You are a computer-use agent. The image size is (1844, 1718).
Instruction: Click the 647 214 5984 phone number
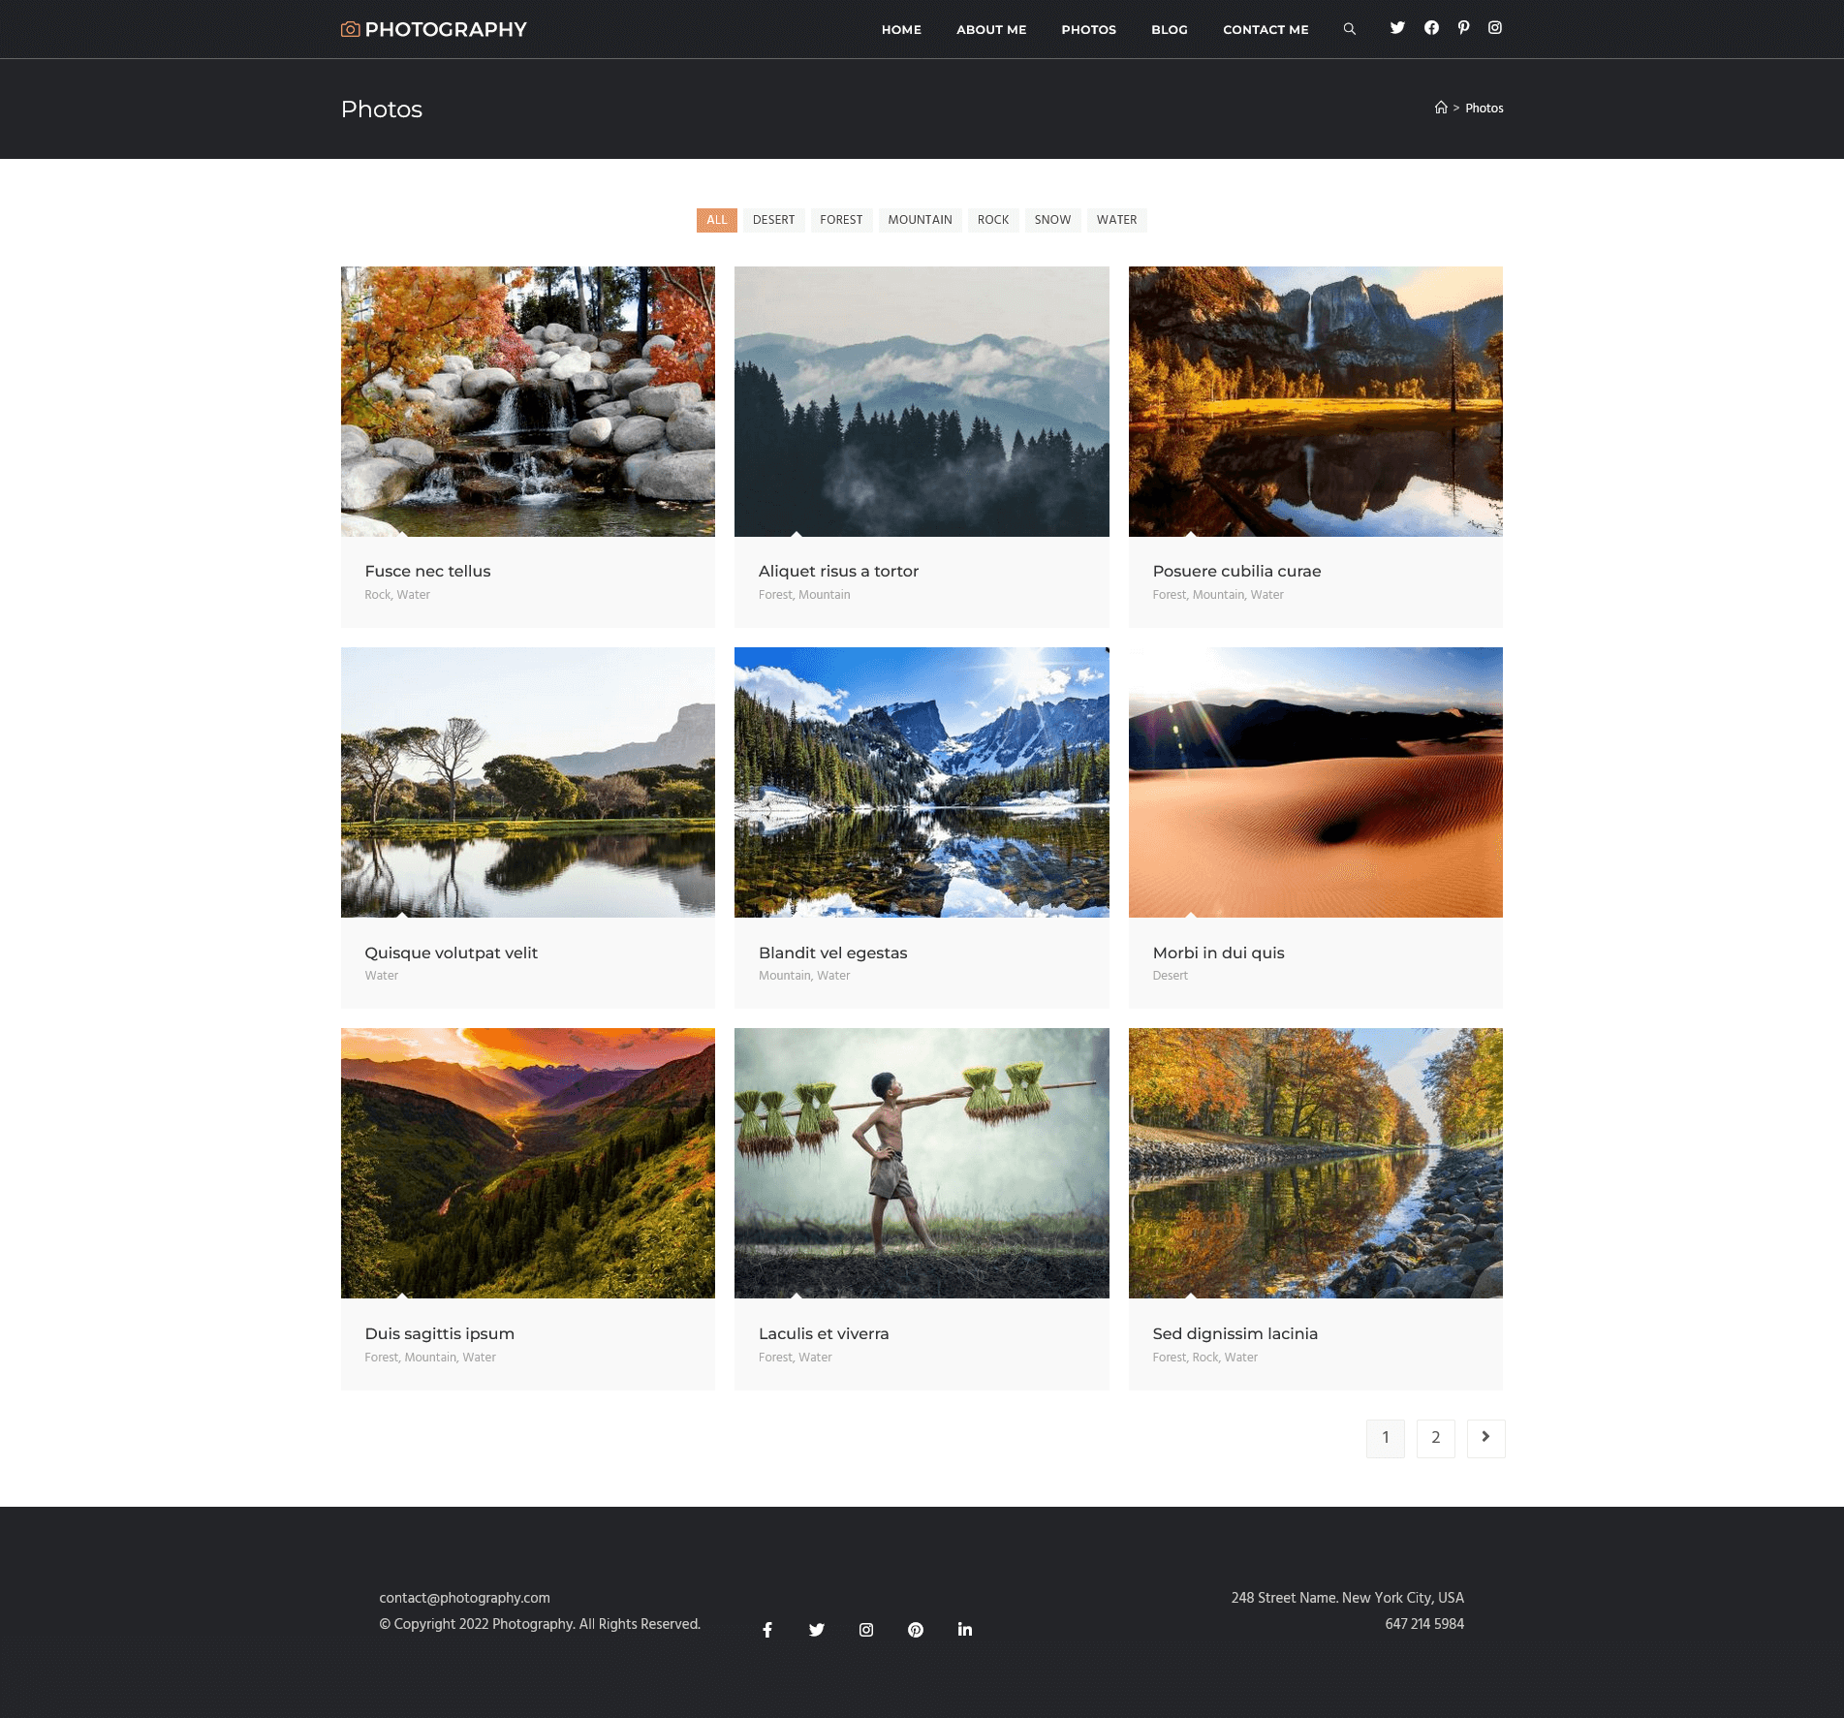tap(1424, 1624)
